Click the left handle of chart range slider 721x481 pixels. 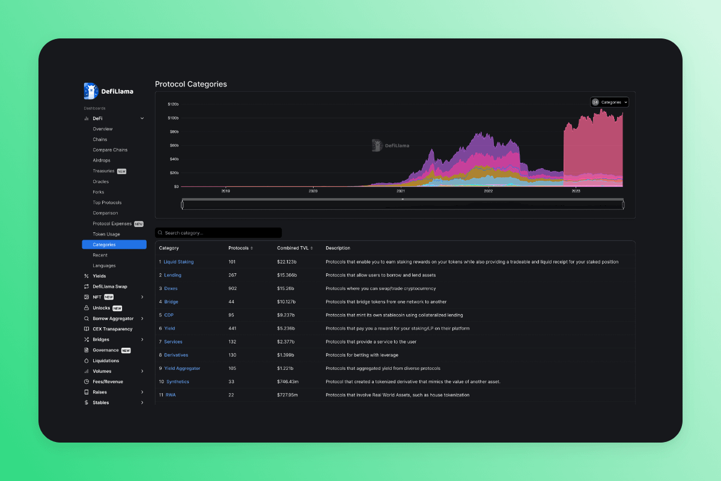click(x=182, y=205)
